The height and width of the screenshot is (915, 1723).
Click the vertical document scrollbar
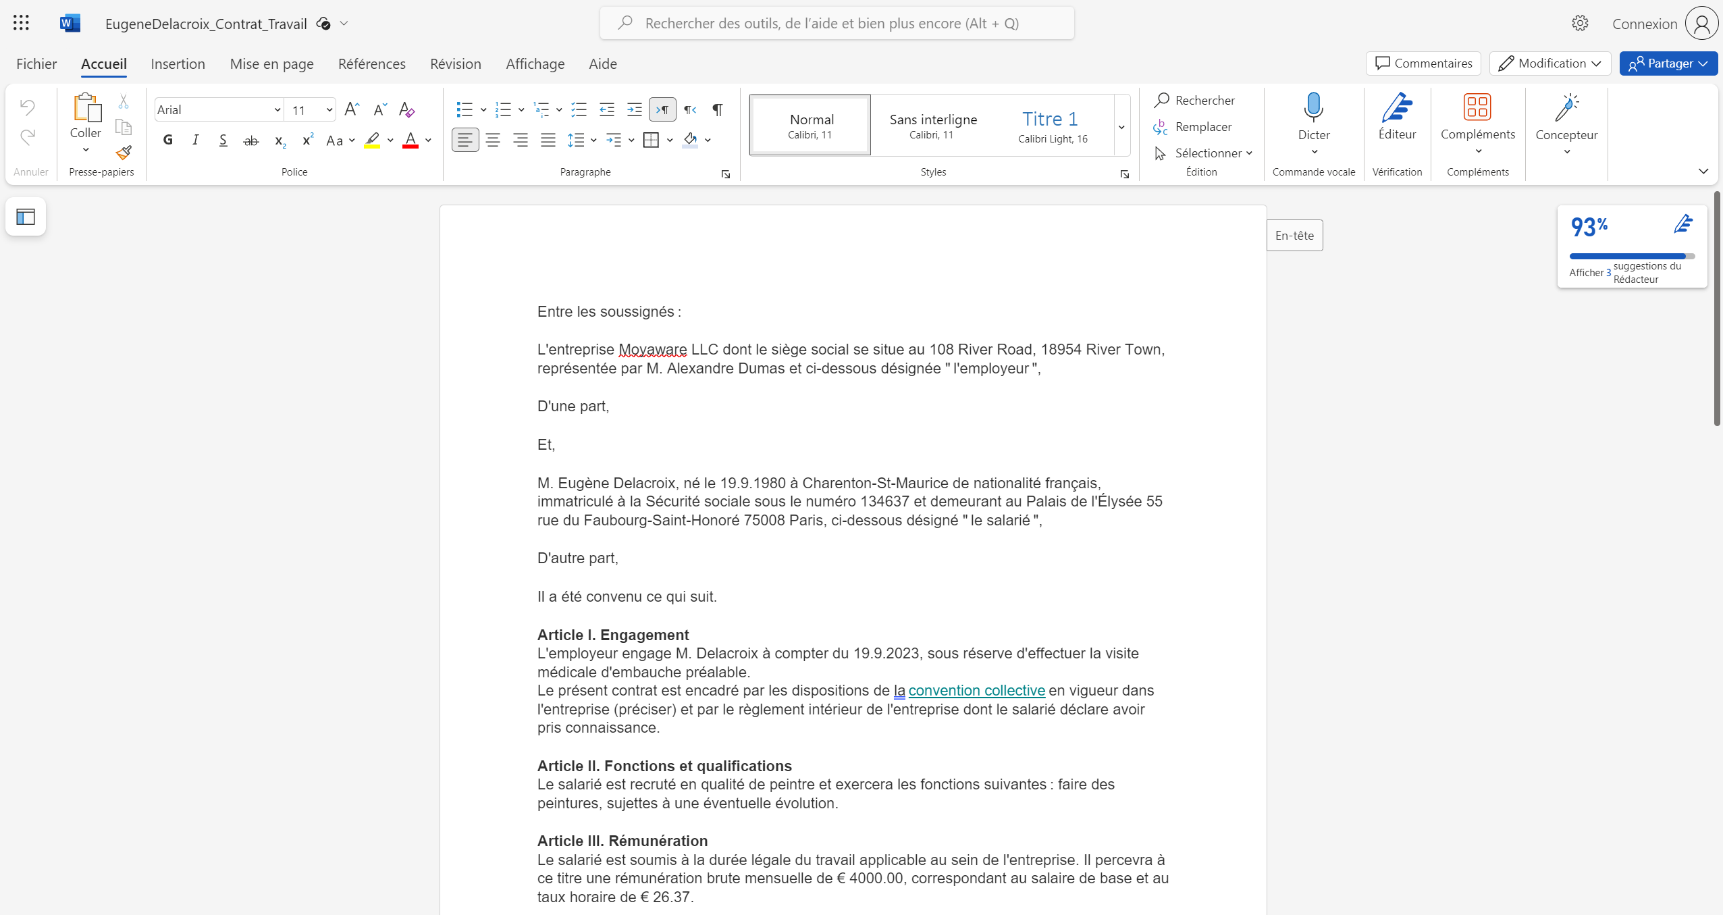1716,308
